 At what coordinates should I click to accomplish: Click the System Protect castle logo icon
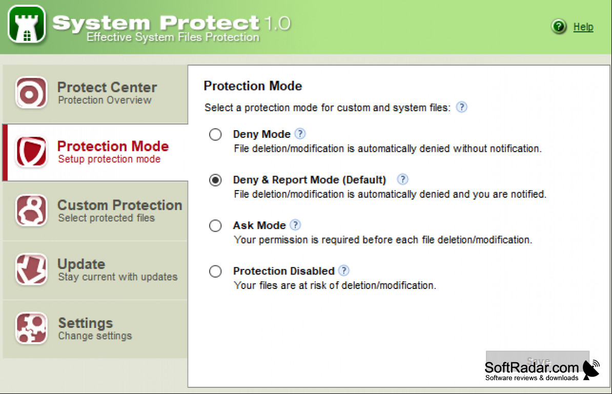27,25
